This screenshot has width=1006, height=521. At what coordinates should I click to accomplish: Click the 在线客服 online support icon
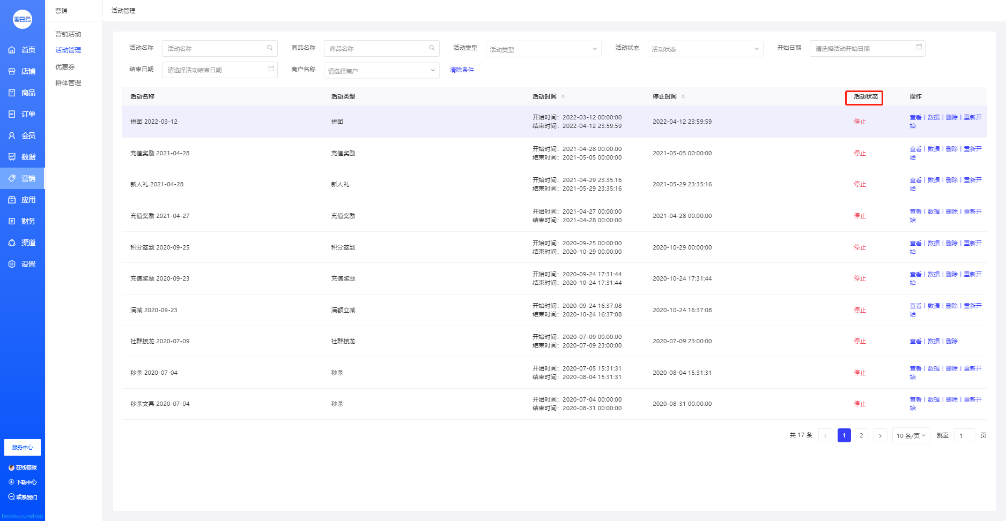[x=11, y=467]
